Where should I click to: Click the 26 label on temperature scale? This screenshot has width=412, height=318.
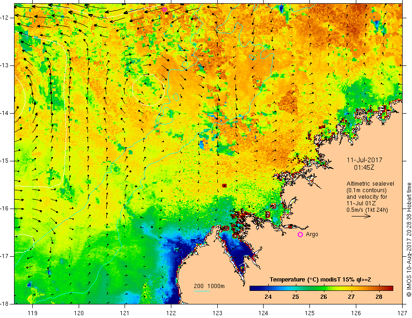point(324,297)
